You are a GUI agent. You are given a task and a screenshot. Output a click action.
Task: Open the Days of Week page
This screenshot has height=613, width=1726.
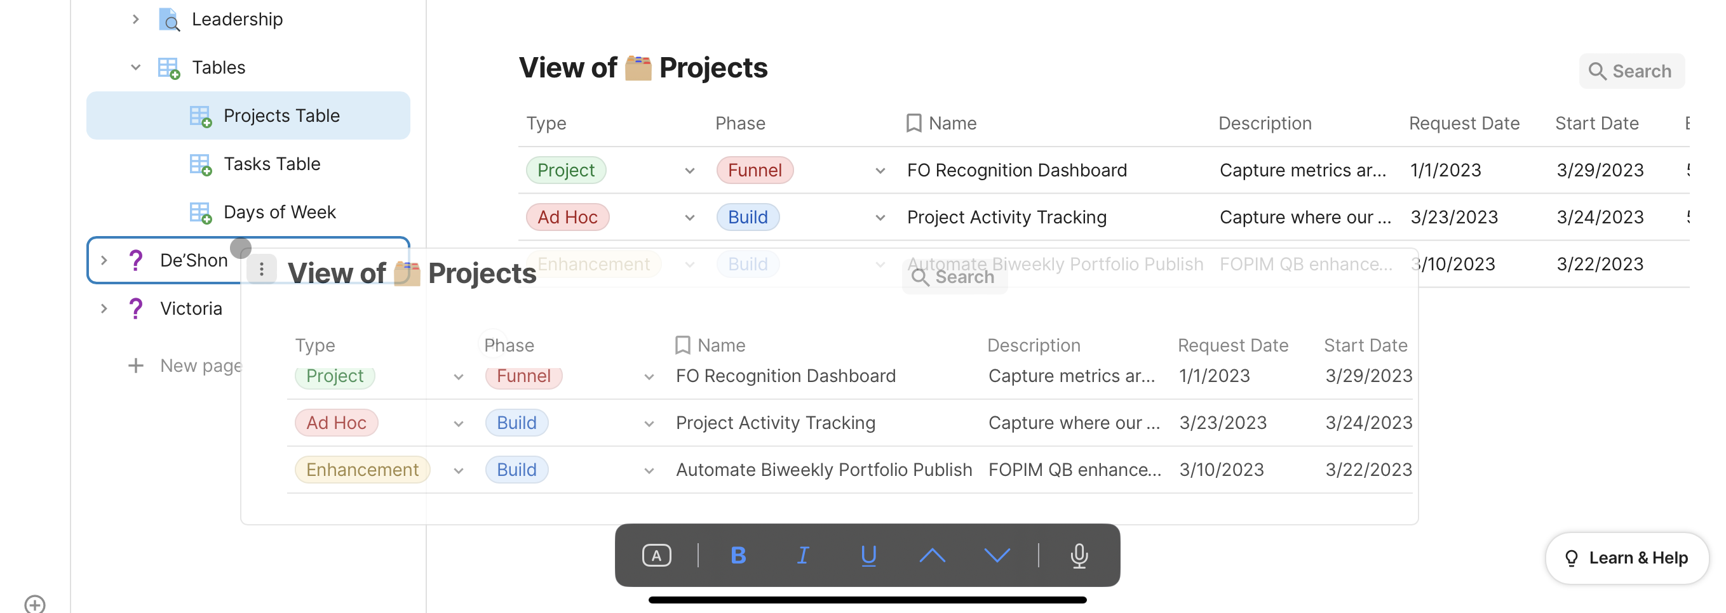point(279,212)
